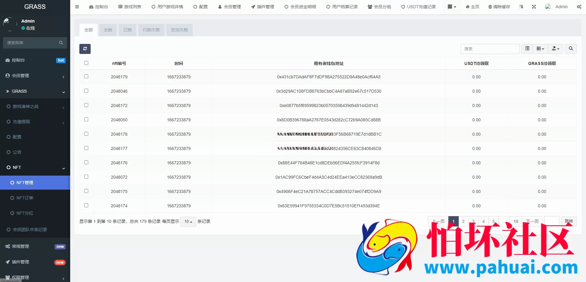Collapse the NFT sidebar group
Image resolution: width=586 pixels, height=282 pixels.
coord(35,167)
